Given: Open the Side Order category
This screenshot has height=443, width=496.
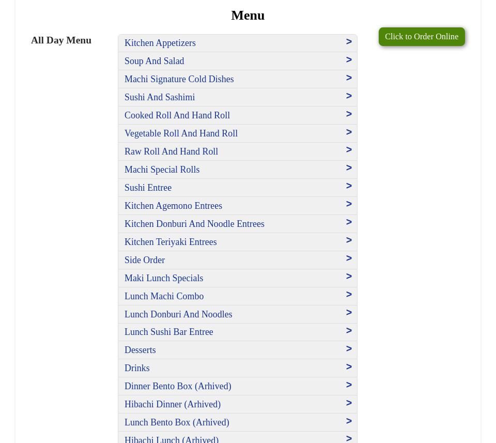Looking at the screenshot, I should pyautogui.click(x=145, y=260).
